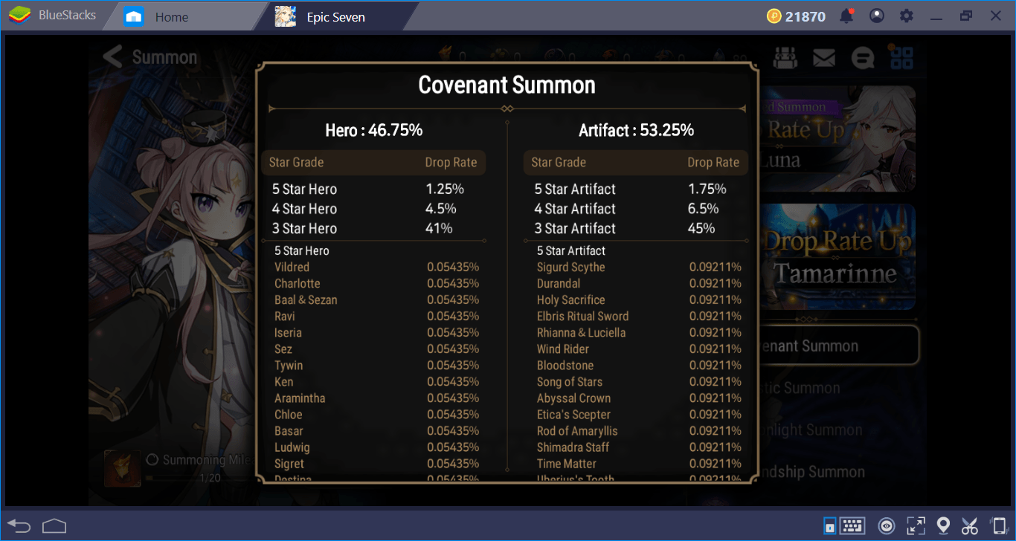The height and width of the screenshot is (541, 1016).
Task: Click the shake device icon
Action: [999, 526]
